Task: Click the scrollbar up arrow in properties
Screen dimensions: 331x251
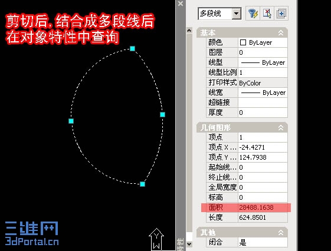Action: (x=189, y=31)
